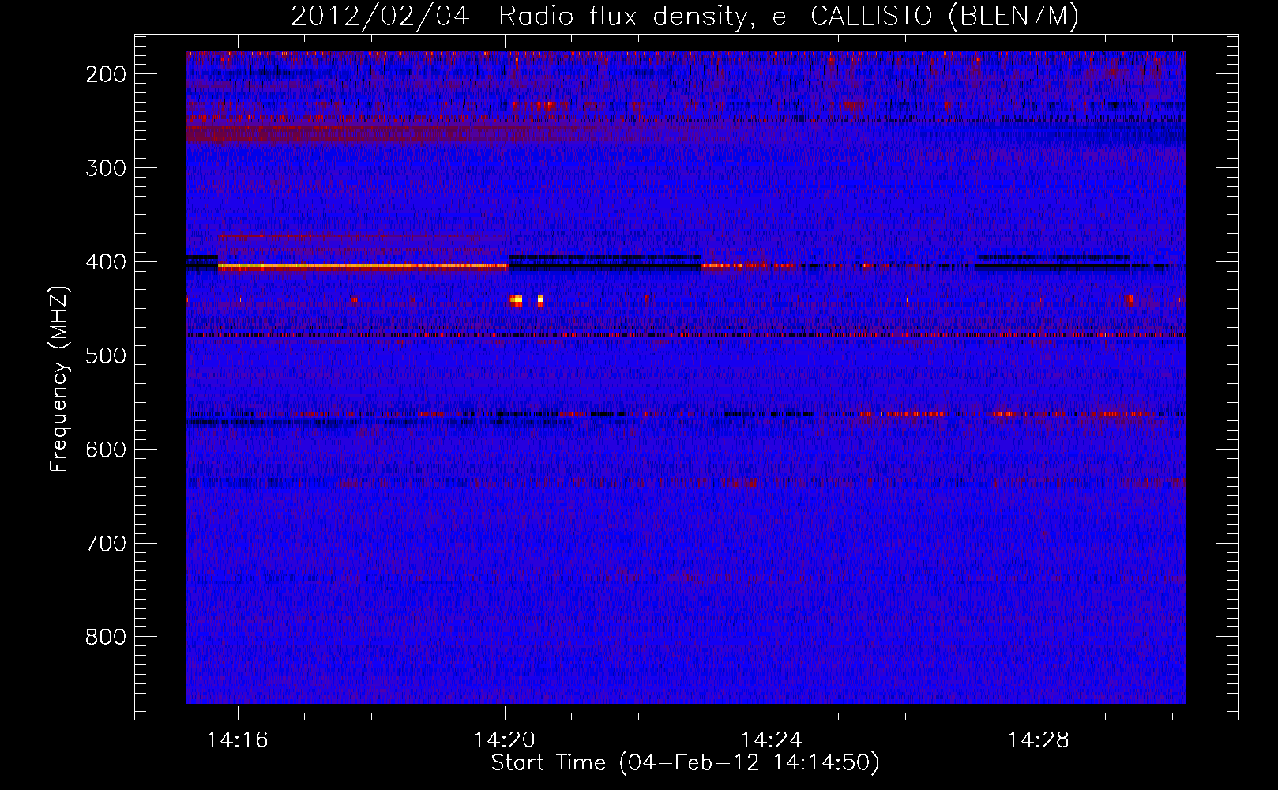Click the 'Frequency (MHZ)' axis label
Image resolution: width=1278 pixels, height=790 pixels.
coord(59,379)
